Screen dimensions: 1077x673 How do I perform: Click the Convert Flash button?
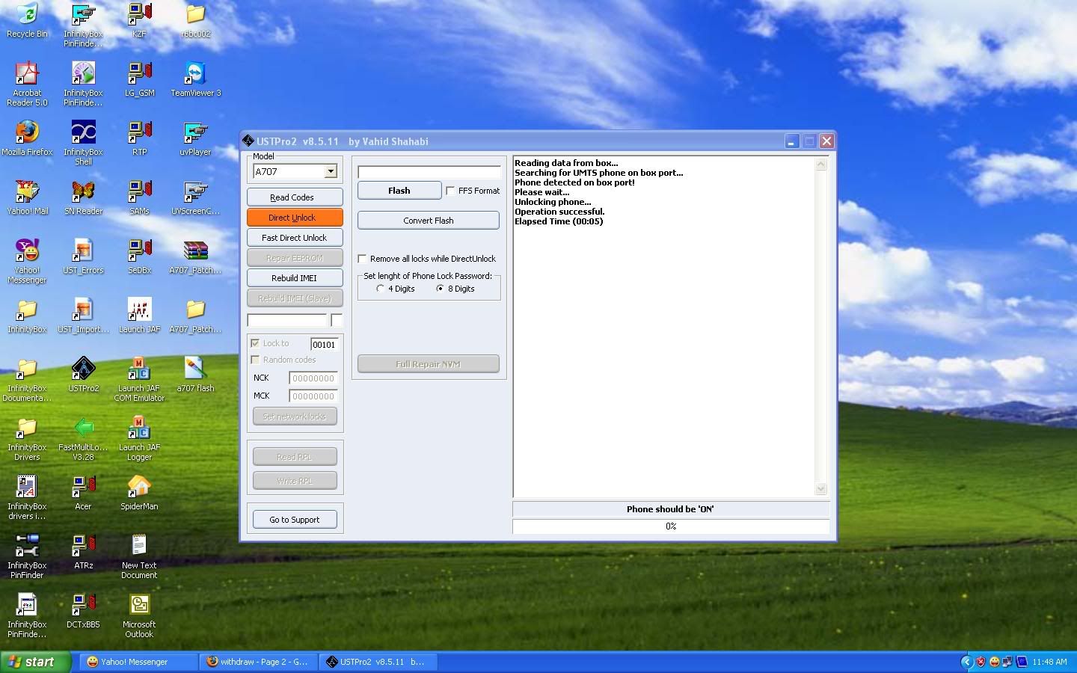[429, 221]
